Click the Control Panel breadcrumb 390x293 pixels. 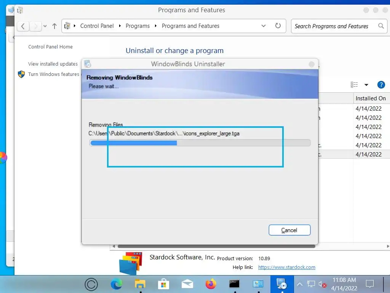pos(97,26)
